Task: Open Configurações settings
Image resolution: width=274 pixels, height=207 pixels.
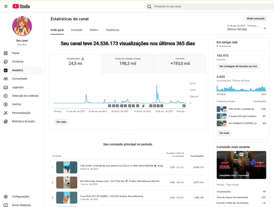Action: pos(22,197)
